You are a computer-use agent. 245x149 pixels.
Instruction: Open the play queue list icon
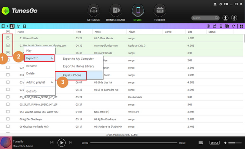(x=200, y=143)
